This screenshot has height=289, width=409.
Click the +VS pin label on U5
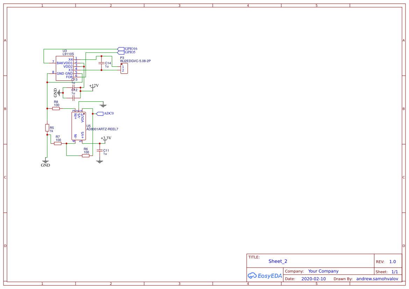(x=83, y=135)
